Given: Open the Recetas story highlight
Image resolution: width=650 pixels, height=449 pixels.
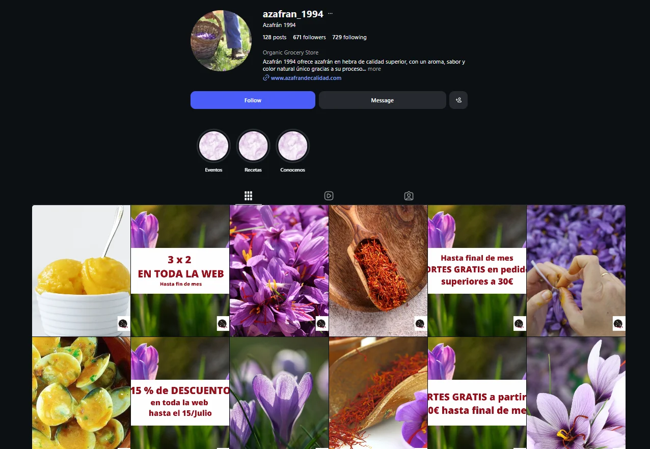Looking at the screenshot, I should point(253,146).
